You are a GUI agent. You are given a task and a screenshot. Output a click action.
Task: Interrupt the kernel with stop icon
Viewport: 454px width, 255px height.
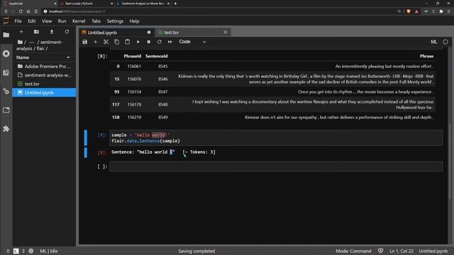coord(148,42)
